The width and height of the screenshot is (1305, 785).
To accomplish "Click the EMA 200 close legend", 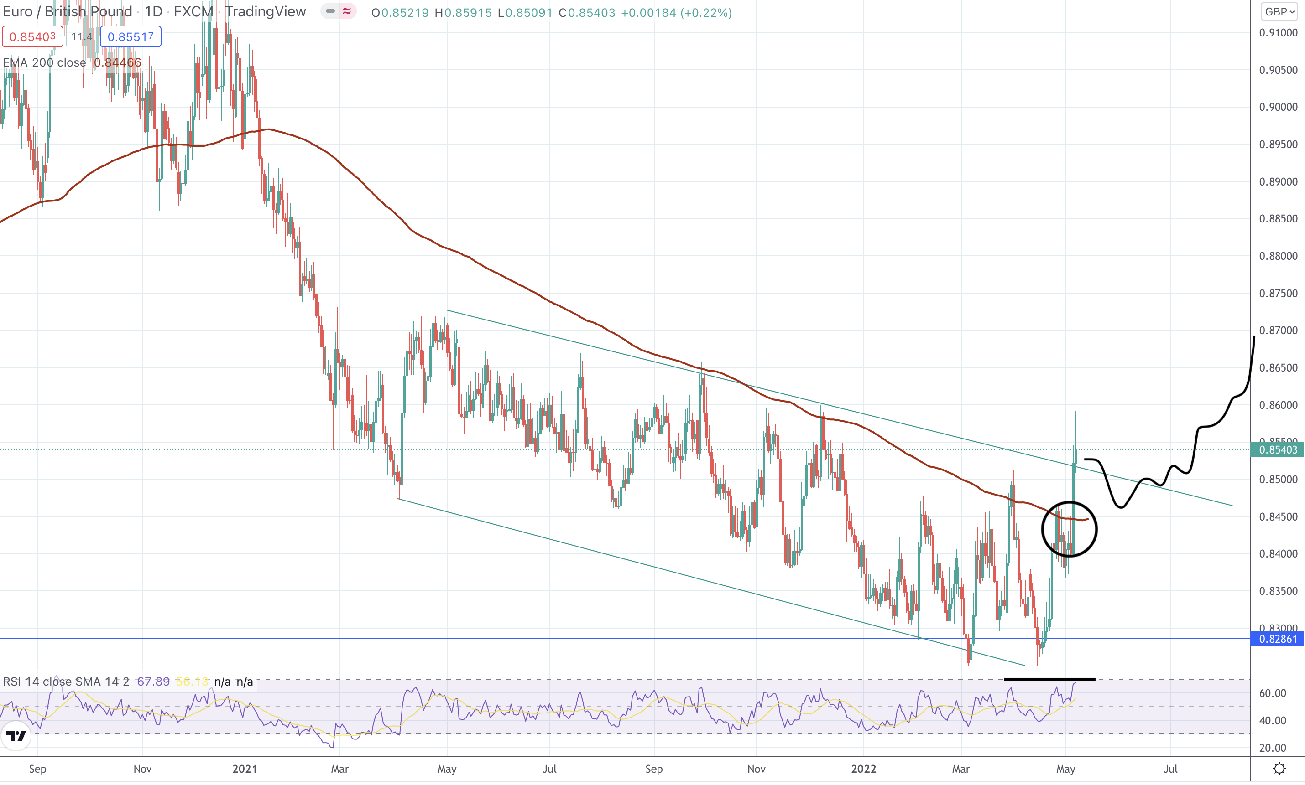I will (44, 62).
